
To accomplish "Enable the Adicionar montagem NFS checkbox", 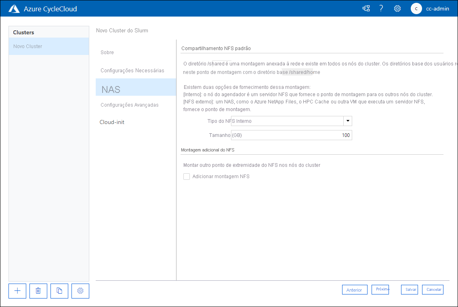I will [x=186, y=177].
